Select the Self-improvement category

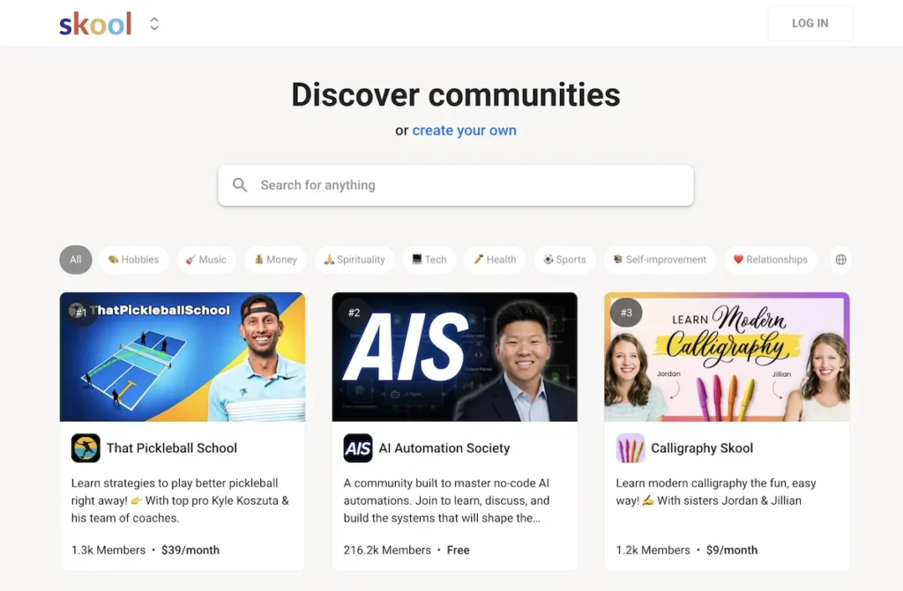pyautogui.click(x=659, y=260)
